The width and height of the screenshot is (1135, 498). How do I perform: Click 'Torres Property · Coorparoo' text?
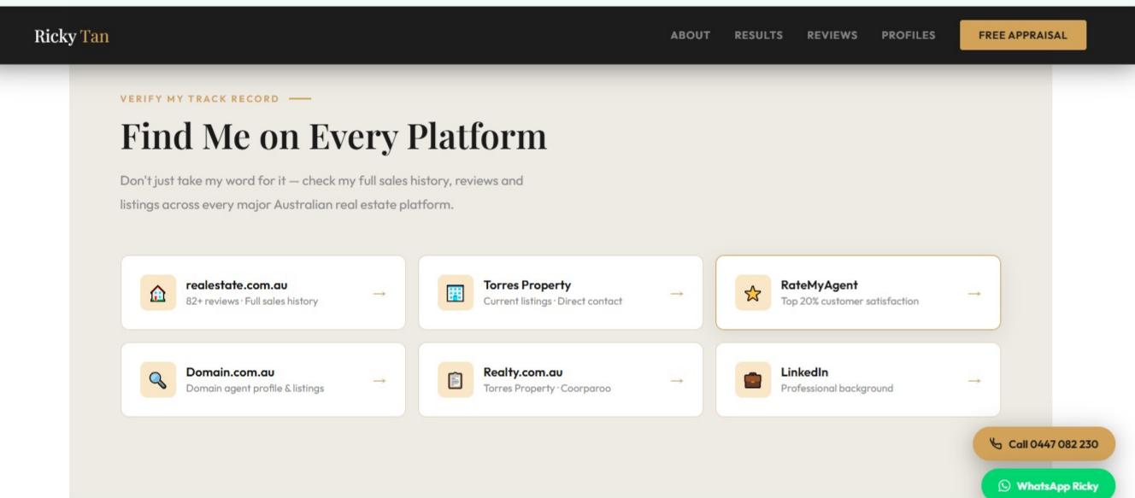click(547, 389)
